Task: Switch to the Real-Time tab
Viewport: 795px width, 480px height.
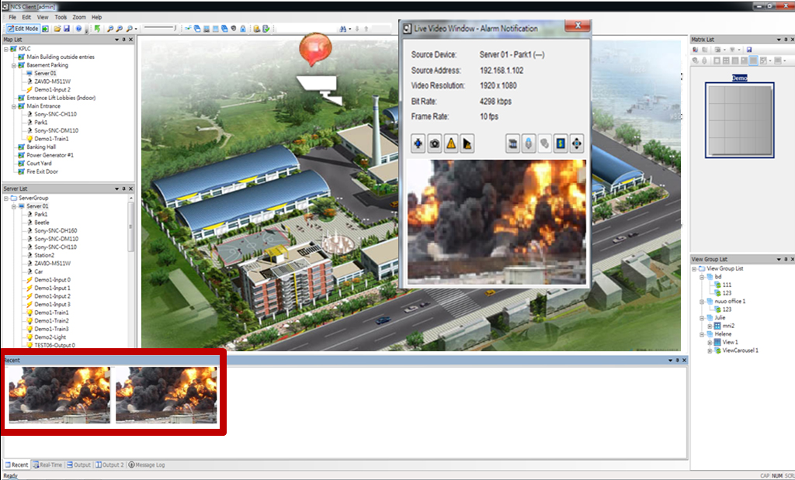Action: tap(47, 464)
